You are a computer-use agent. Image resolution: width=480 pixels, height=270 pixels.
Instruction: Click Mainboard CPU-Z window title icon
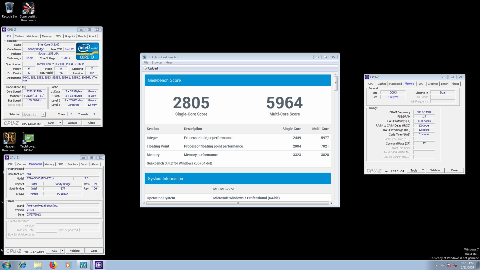pos(7,157)
